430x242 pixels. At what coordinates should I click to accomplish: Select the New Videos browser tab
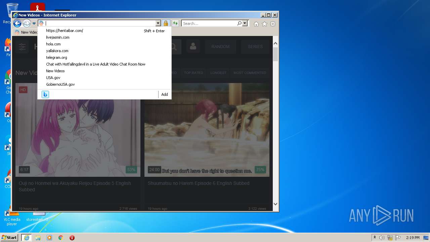tap(26, 32)
